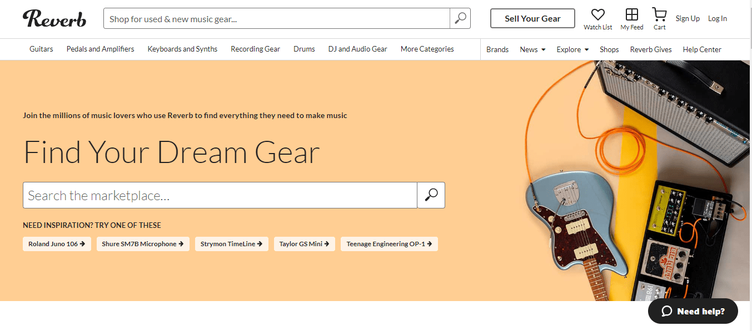Screen dimensions: 752x331
Task: Open the Guitars category
Action: [41, 49]
